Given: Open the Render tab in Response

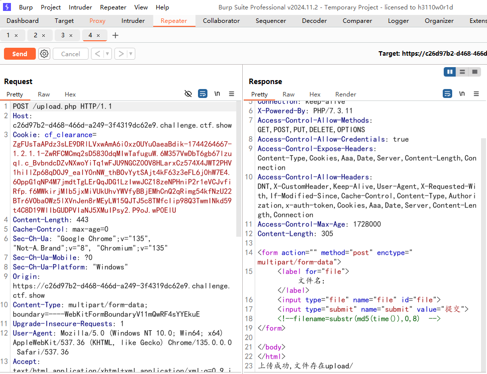Looking at the screenshot, I should tap(345, 94).
